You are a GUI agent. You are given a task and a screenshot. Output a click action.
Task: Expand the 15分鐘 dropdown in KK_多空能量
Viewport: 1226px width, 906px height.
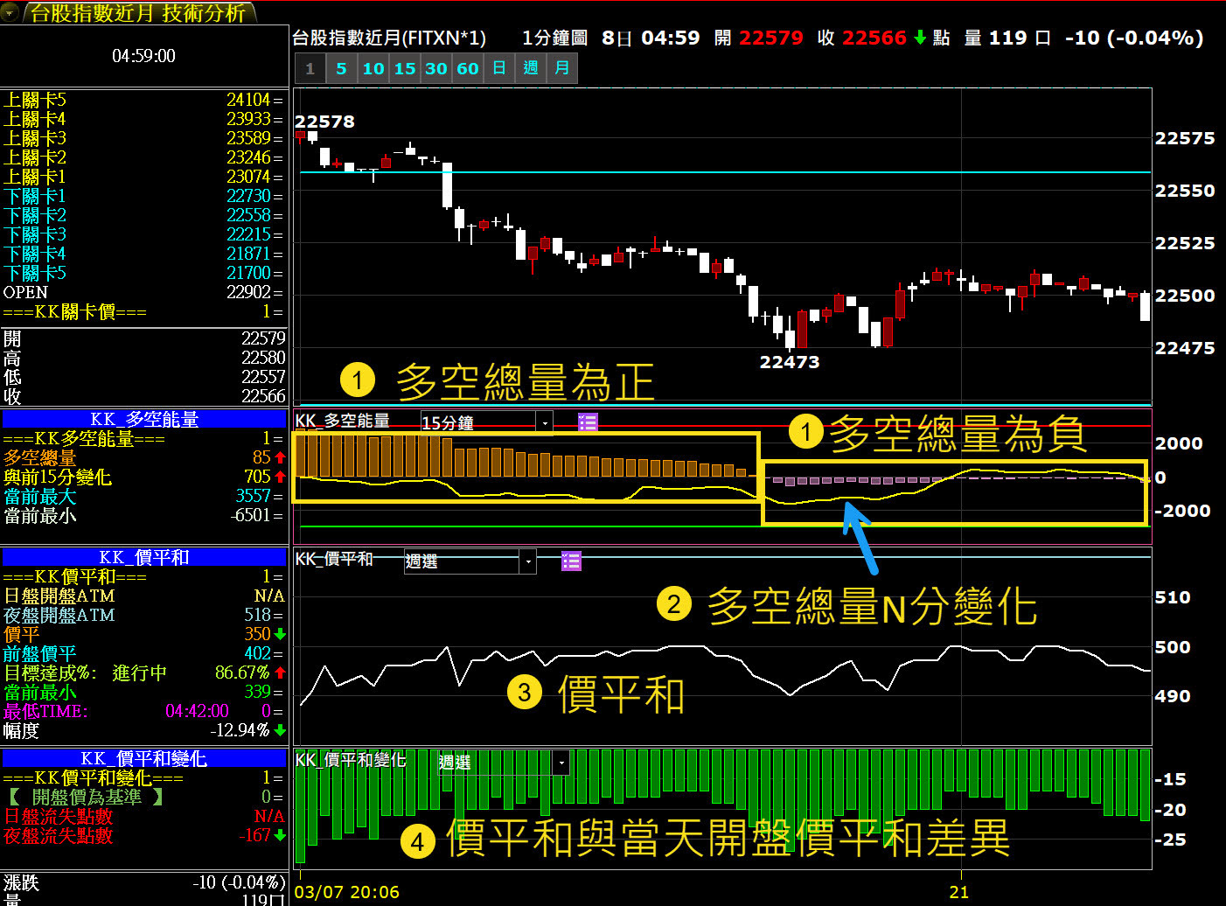[545, 423]
